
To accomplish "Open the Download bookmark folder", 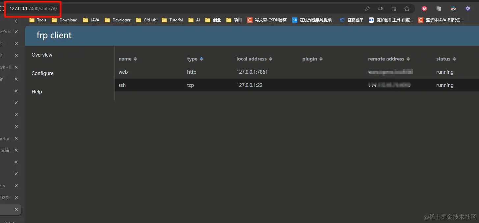I will click(x=65, y=20).
